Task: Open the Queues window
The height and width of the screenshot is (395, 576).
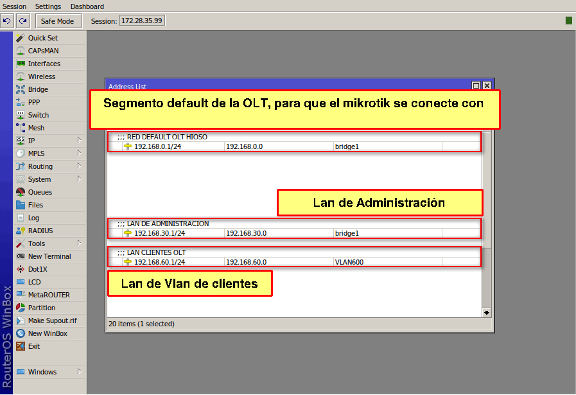Action: [x=40, y=192]
